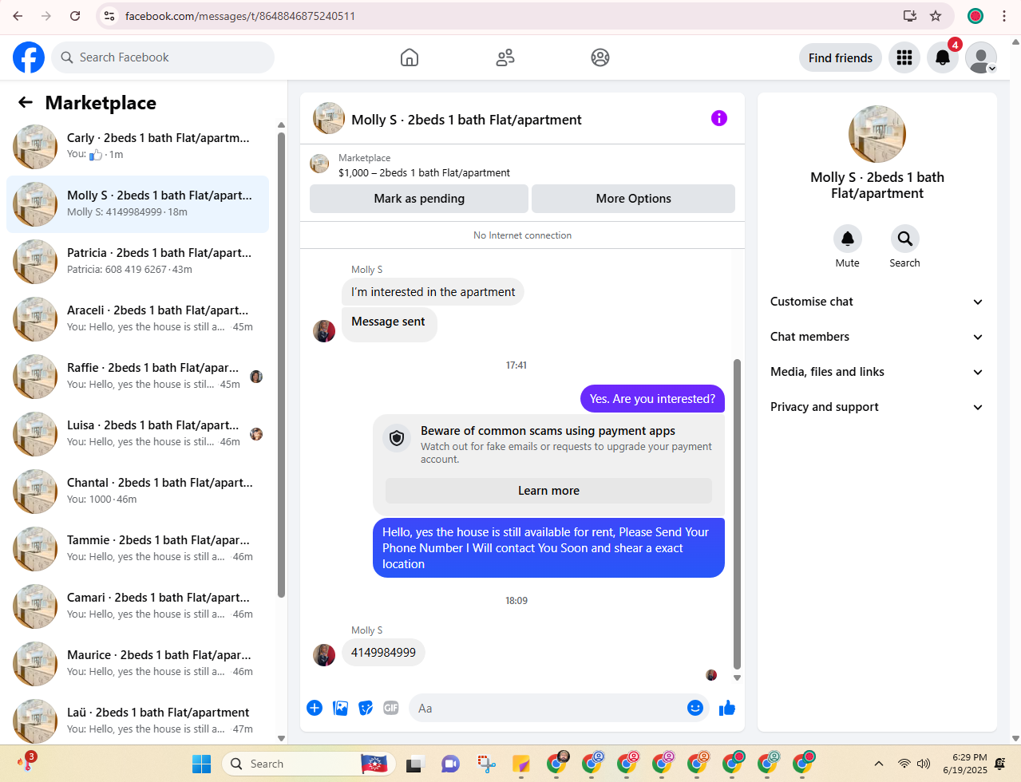Click the shield icon in scam warning
This screenshot has height=782, width=1021.
click(397, 438)
